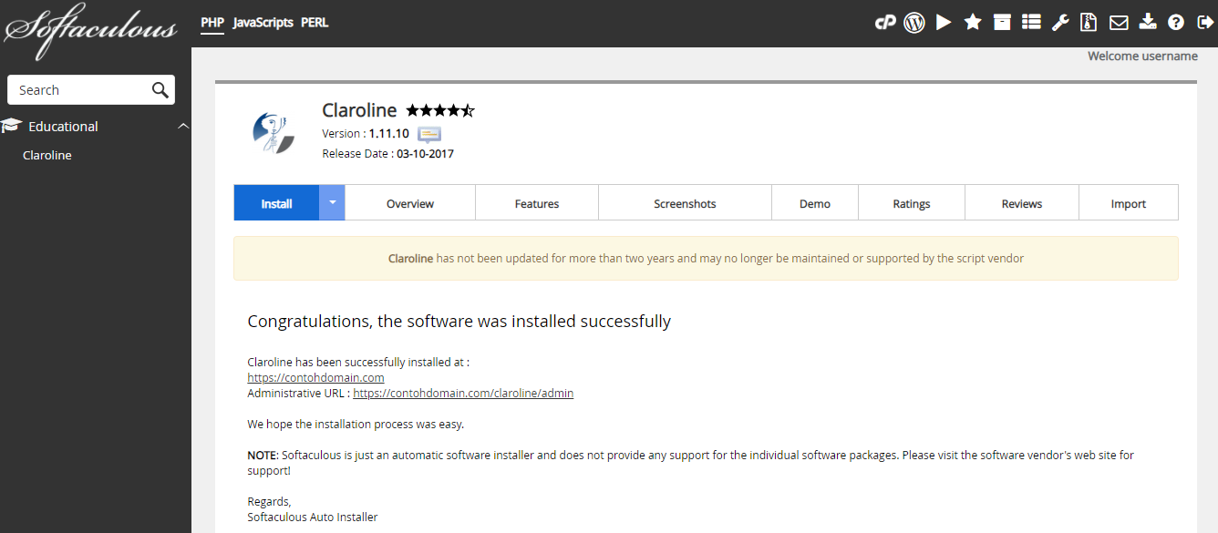Viewport: 1218px width, 533px height.
Task: Open backups via zipped file icon
Action: tap(1089, 23)
